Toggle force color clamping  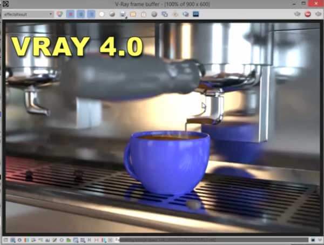pyautogui.click(x=12, y=240)
